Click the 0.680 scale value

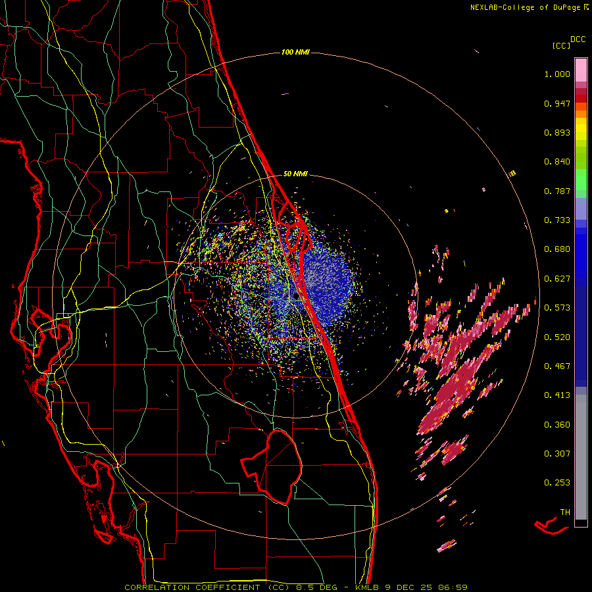point(557,249)
